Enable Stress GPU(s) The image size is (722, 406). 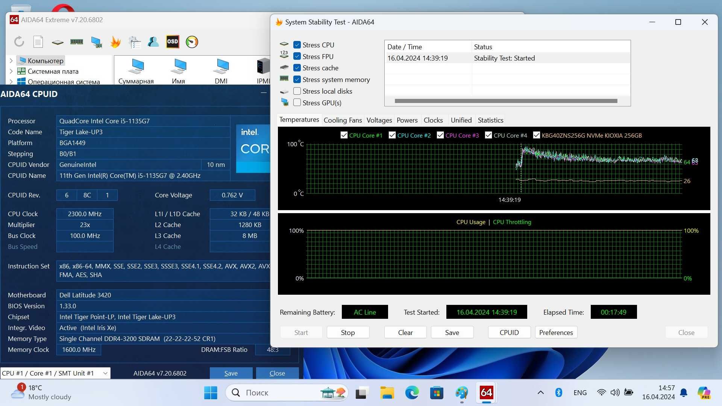297,103
